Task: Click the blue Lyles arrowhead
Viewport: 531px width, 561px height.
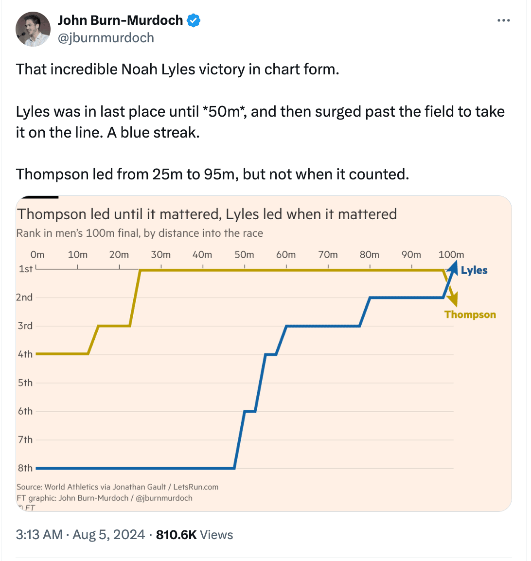Action: (x=453, y=267)
